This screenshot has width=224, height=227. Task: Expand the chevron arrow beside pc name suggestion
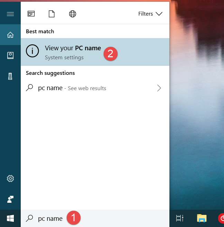coord(159,88)
